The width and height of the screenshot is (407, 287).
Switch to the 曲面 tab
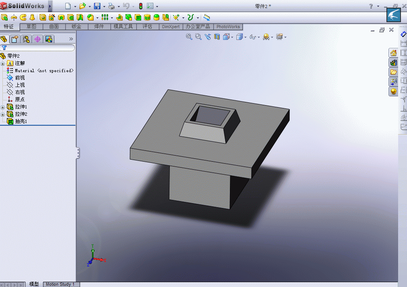pos(54,27)
